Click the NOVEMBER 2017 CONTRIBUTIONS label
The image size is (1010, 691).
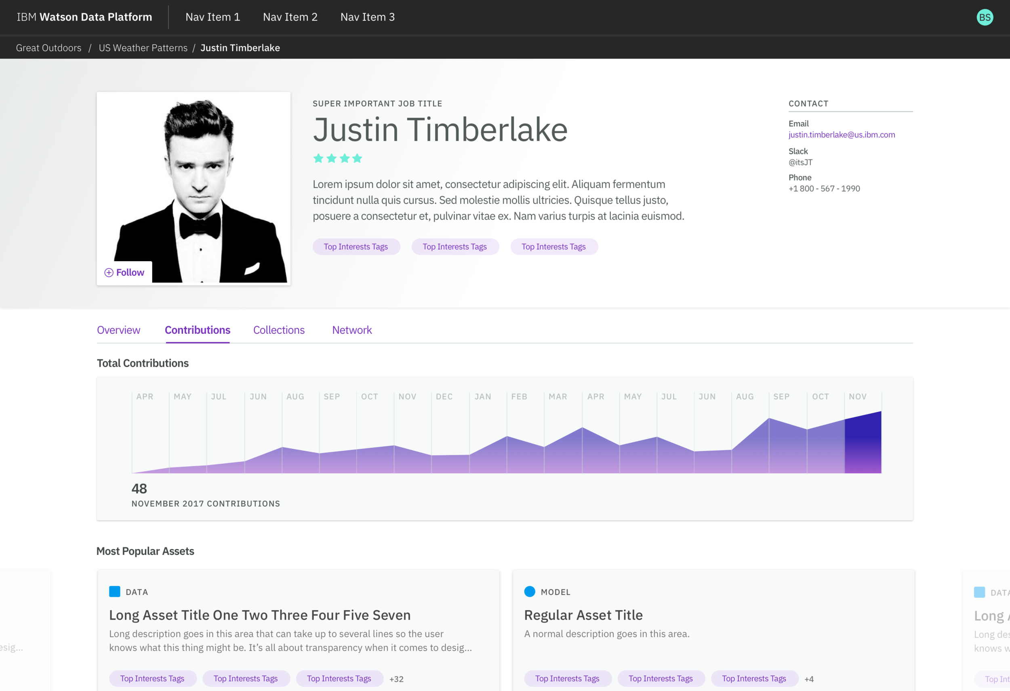coord(206,504)
